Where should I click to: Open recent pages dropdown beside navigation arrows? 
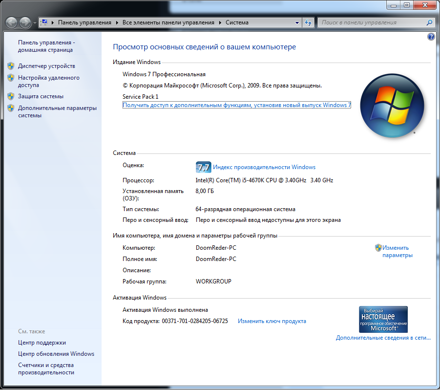35,23
